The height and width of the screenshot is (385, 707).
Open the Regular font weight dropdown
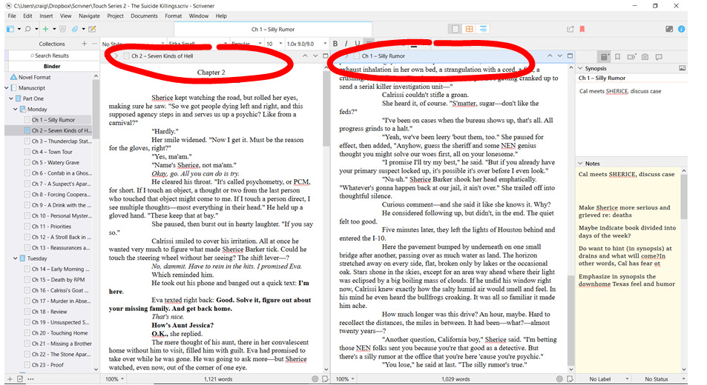pos(246,44)
